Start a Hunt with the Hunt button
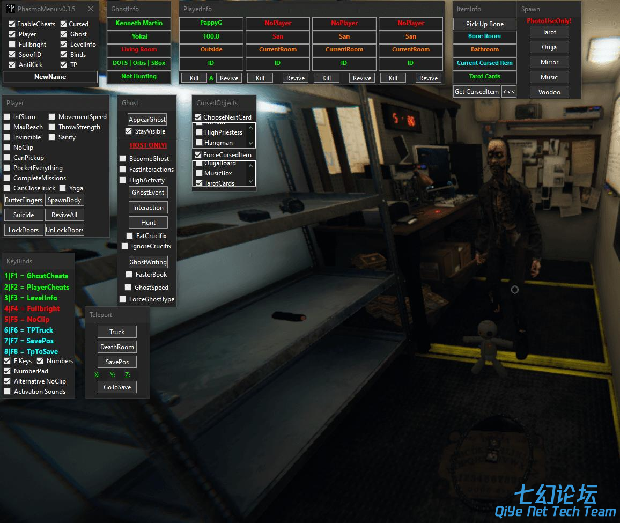Image resolution: width=620 pixels, height=523 pixels. [148, 222]
